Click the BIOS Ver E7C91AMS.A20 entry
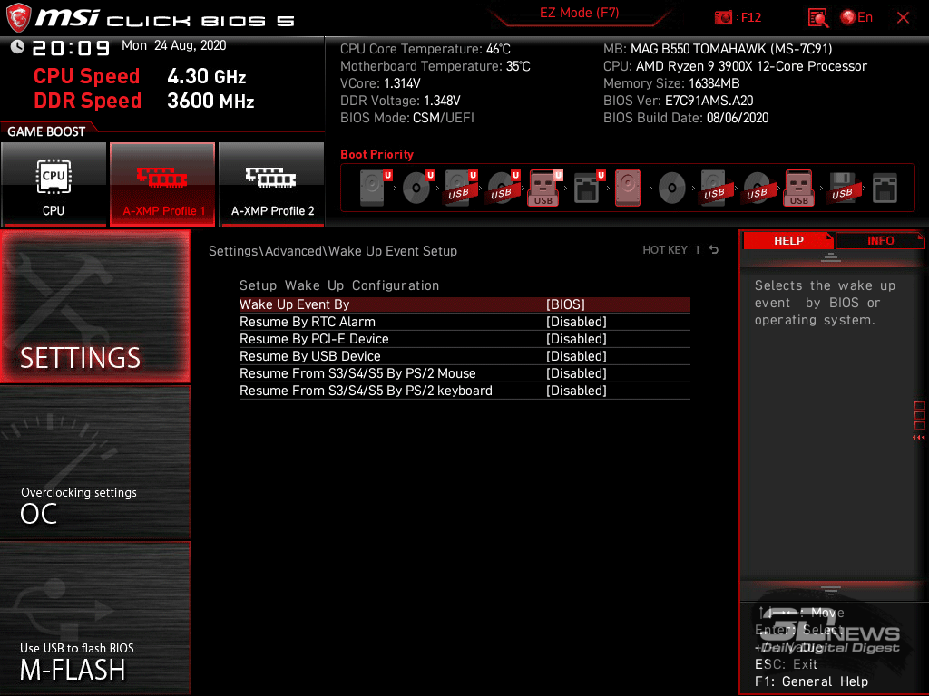929x696 pixels. [678, 101]
